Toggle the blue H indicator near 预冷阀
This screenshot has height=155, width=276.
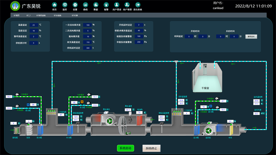pos(28,105)
